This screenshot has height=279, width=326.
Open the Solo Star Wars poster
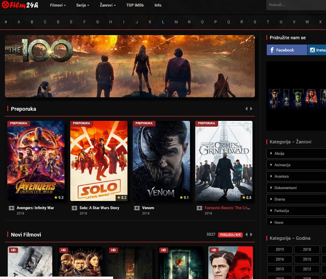[99, 161]
